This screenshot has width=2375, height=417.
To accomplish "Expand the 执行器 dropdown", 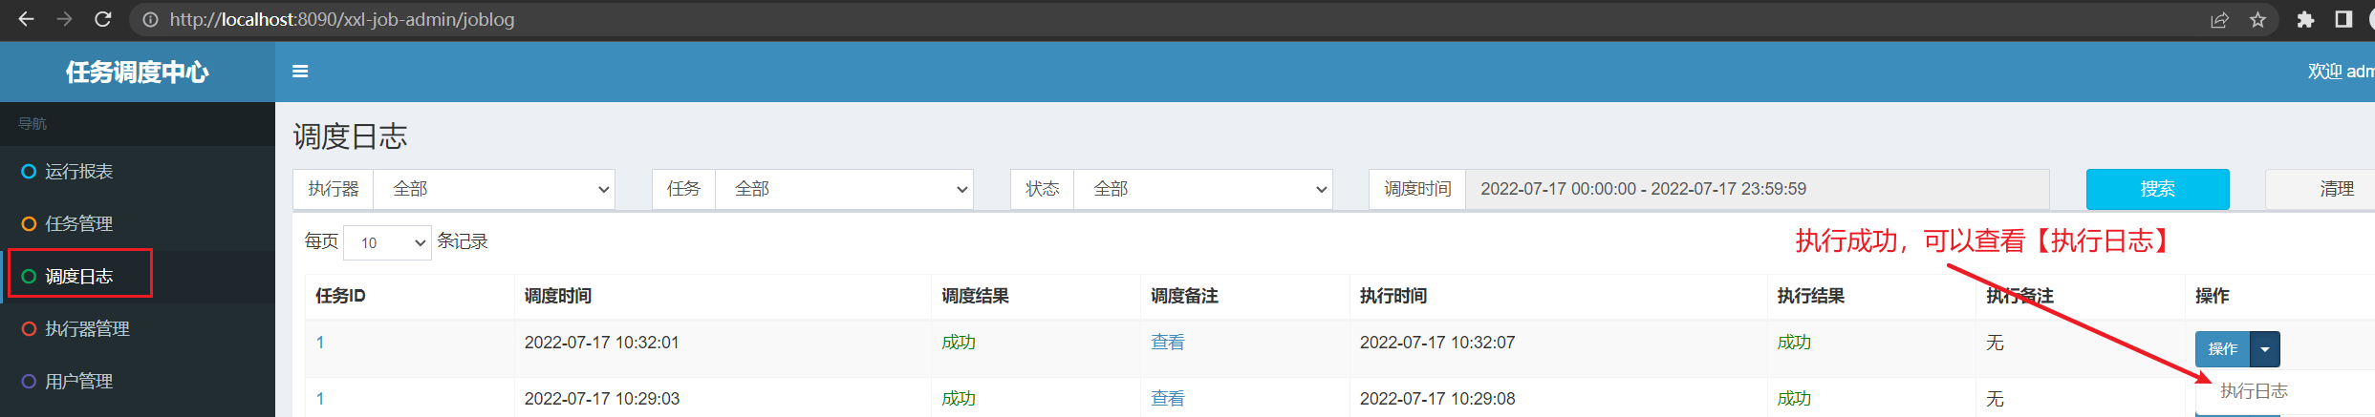I will tap(493, 189).
